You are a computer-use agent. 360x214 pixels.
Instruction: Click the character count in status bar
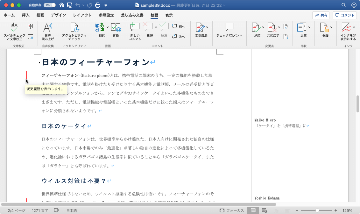point(40,210)
